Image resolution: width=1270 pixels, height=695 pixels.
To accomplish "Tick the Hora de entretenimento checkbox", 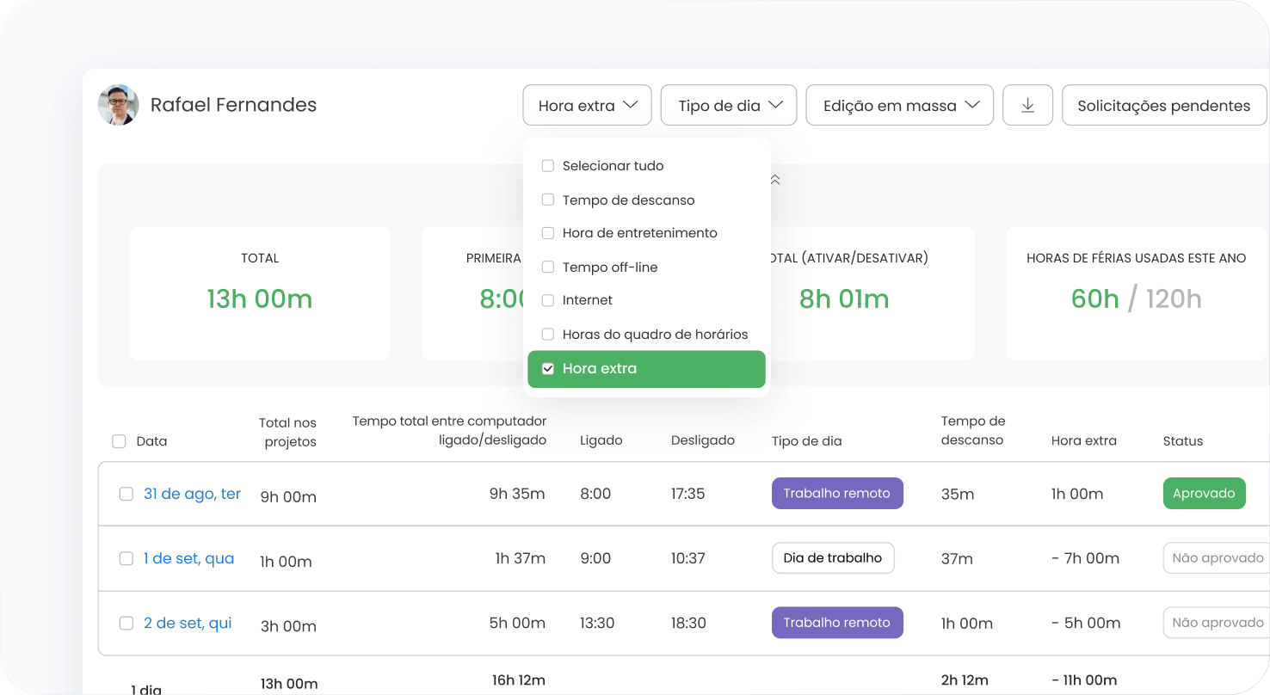I will (547, 233).
